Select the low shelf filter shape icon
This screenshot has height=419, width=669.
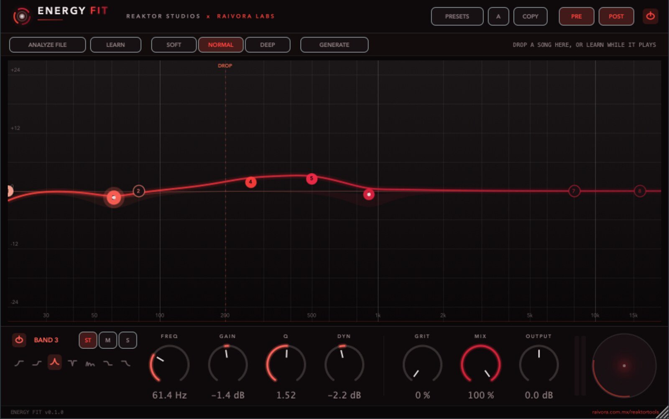tap(37, 363)
